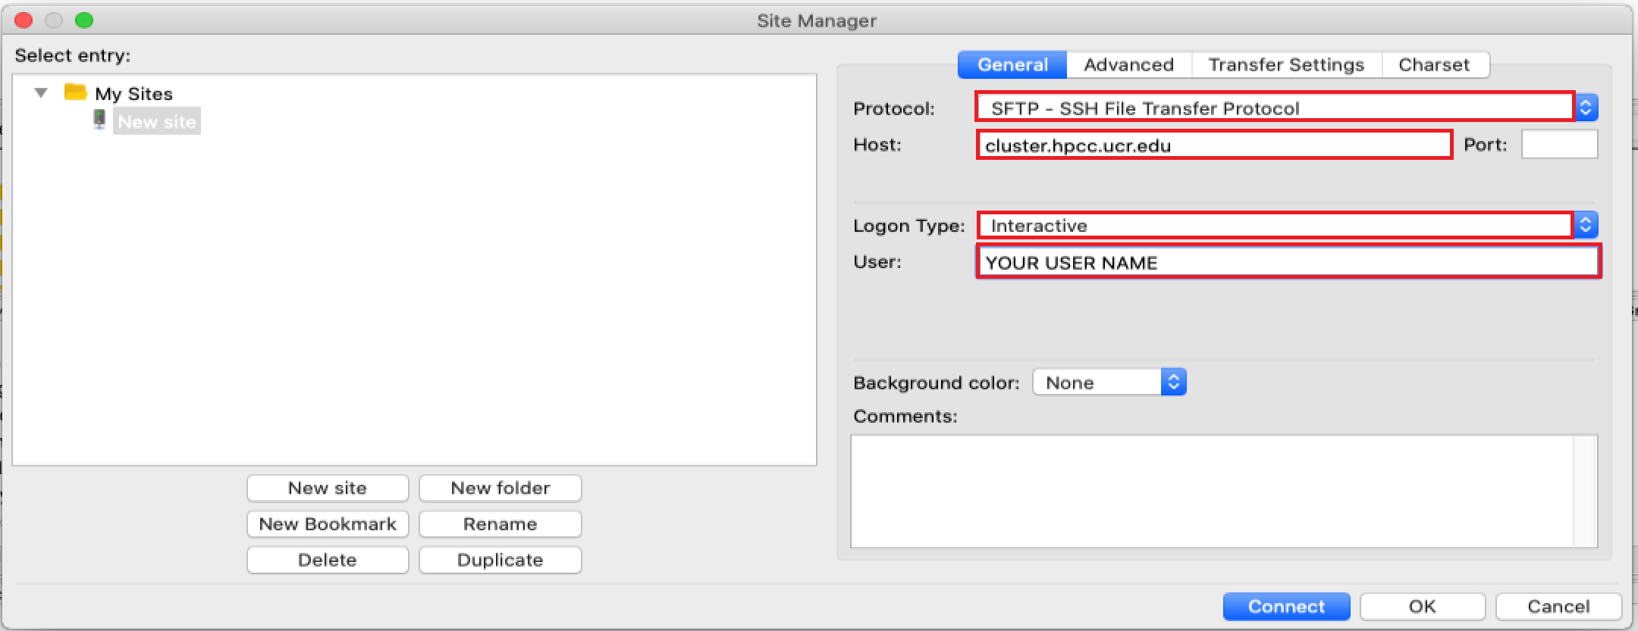This screenshot has height=631, width=1638.
Task: Click OK to save site settings
Action: [x=1422, y=607]
